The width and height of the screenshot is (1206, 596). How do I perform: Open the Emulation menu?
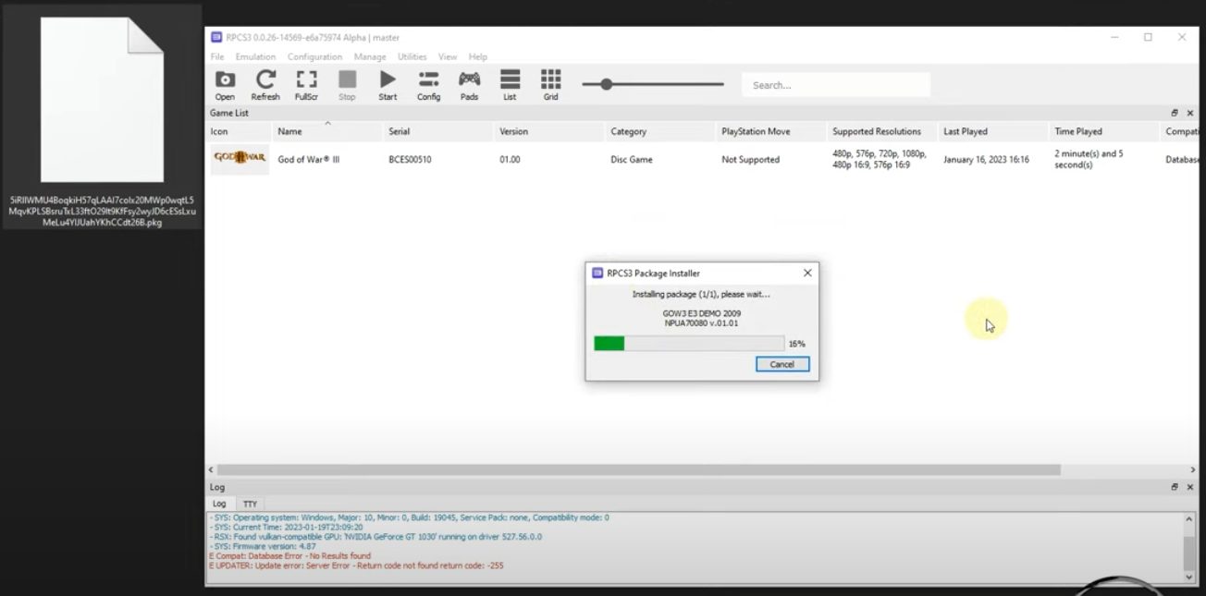[x=255, y=56]
